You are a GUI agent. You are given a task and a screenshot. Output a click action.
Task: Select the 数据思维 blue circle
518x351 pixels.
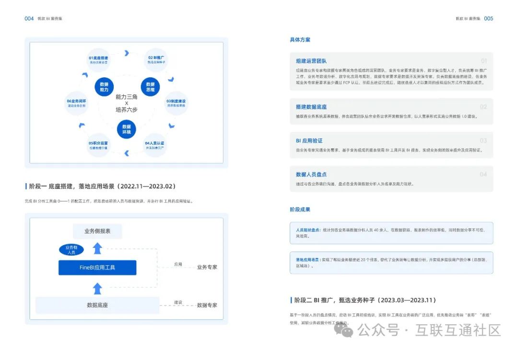(x=150, y=87)
